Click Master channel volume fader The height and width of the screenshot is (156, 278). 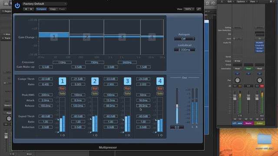pos(248,97)
